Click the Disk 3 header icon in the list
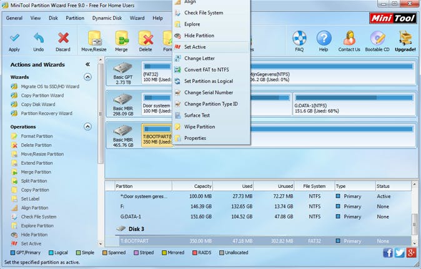The width and height of the screenshot is (421, 269). (121, 229)
